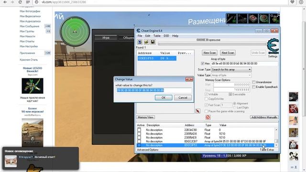
Task: Click the Memory View button
Action: tap(145, 117)
